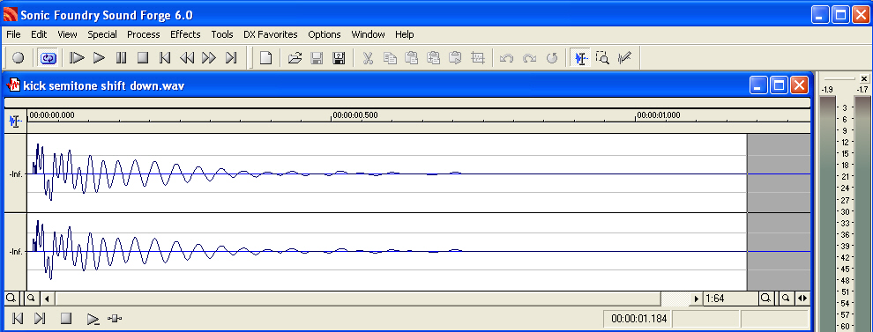Click the Record button in toolbar
Viewport: 873px width, 332px height.
pos(18,58)
